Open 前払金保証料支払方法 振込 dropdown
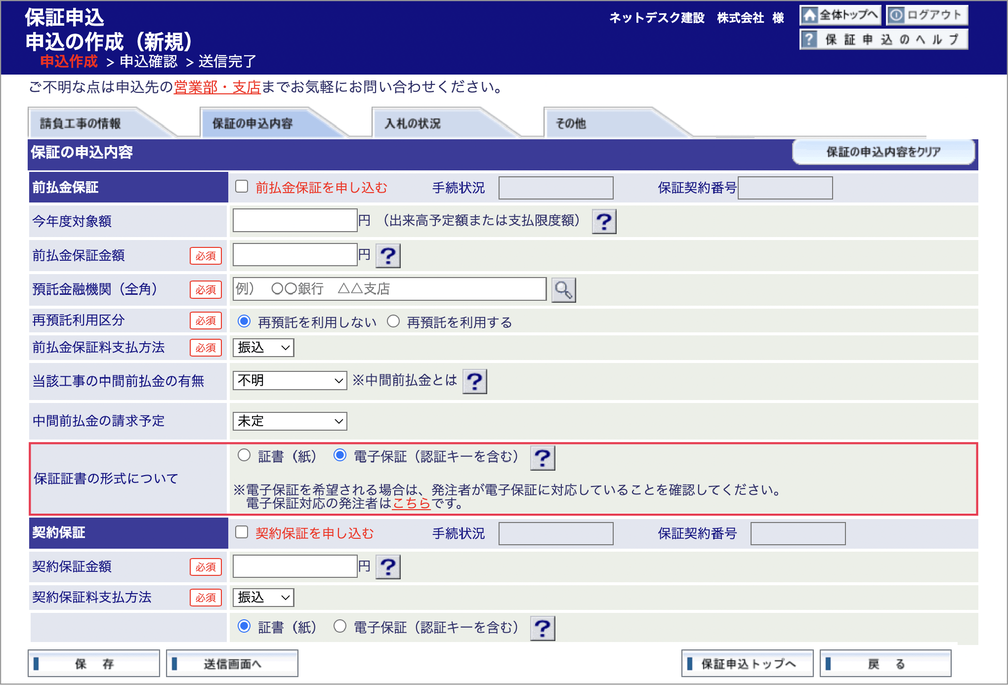The image size is (1008, 685). [x=263, y=348]
